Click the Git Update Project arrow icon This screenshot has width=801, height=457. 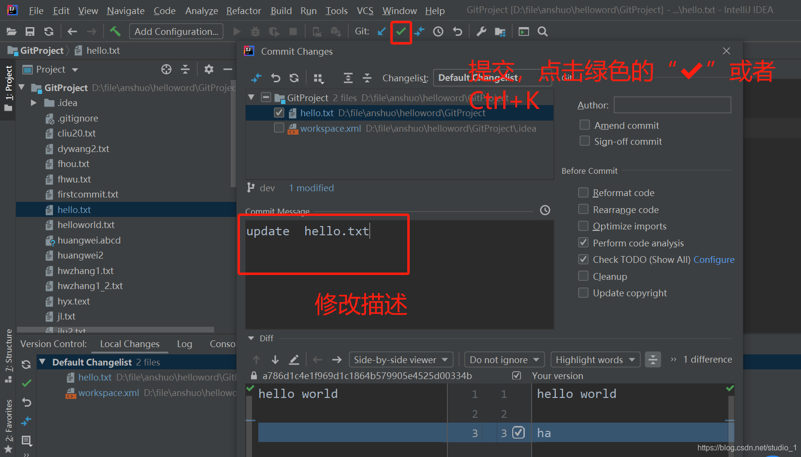pos(382,31)
